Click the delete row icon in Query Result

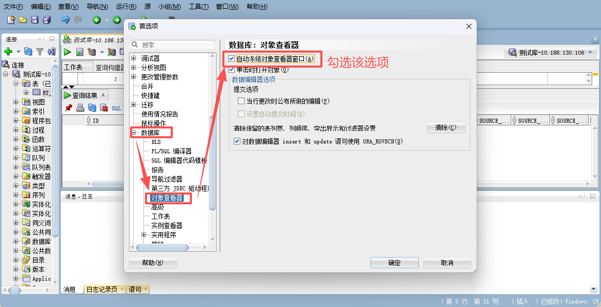[104, 108]
